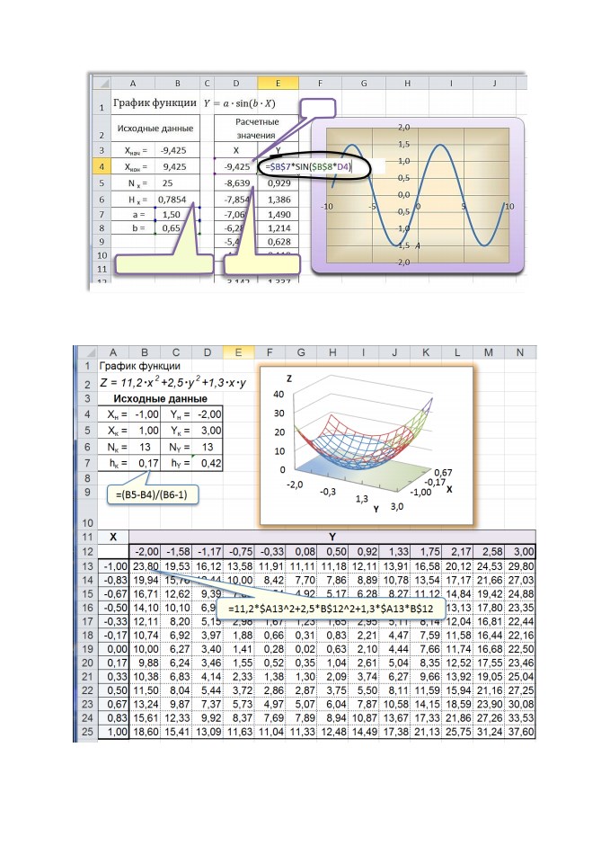Viewport: 610px width, 863px height.
Task: Click data cell 19,94
Action: tap(146, 580)
